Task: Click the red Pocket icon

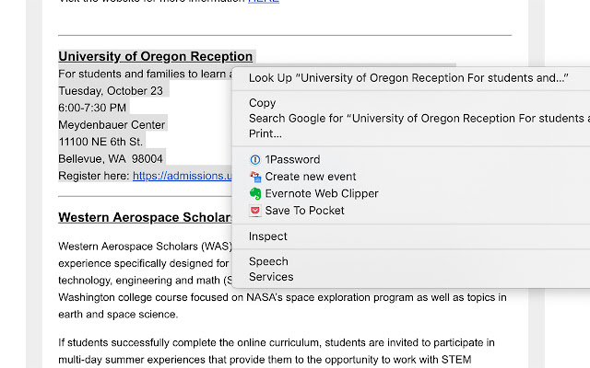Action: click(x=255, y=211)
